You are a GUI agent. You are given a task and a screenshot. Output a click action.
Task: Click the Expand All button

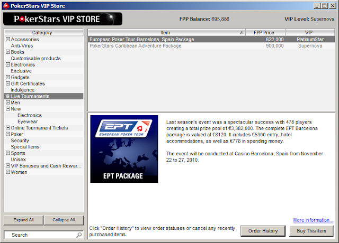(23, 220)
